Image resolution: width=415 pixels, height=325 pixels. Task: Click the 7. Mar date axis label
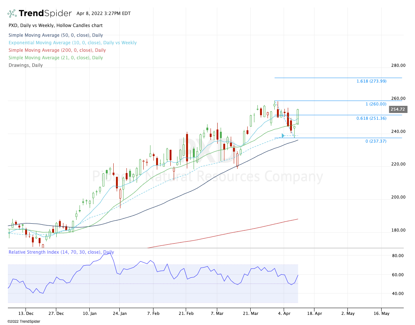[x=217, y=313]
